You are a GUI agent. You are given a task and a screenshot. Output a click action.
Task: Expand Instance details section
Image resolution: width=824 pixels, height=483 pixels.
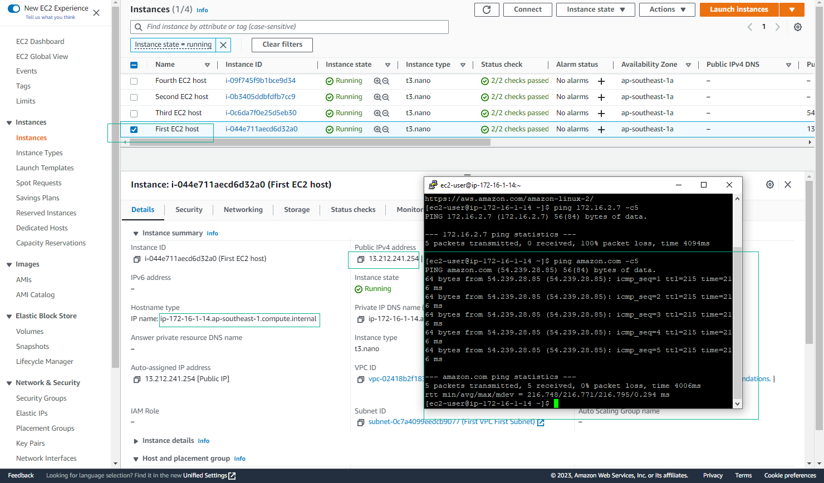[x=136, y=441]
